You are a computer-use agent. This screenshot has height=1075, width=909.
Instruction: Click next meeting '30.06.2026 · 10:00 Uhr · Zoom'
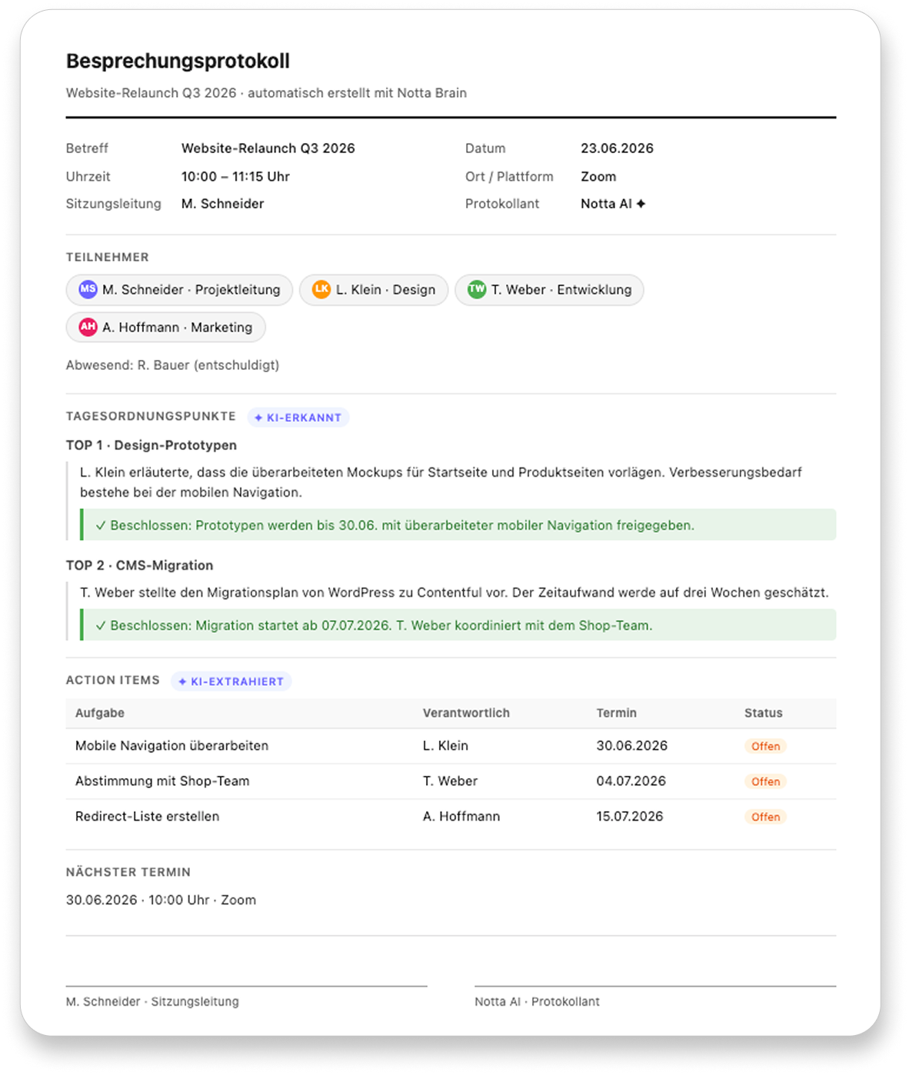click(161, 900)
